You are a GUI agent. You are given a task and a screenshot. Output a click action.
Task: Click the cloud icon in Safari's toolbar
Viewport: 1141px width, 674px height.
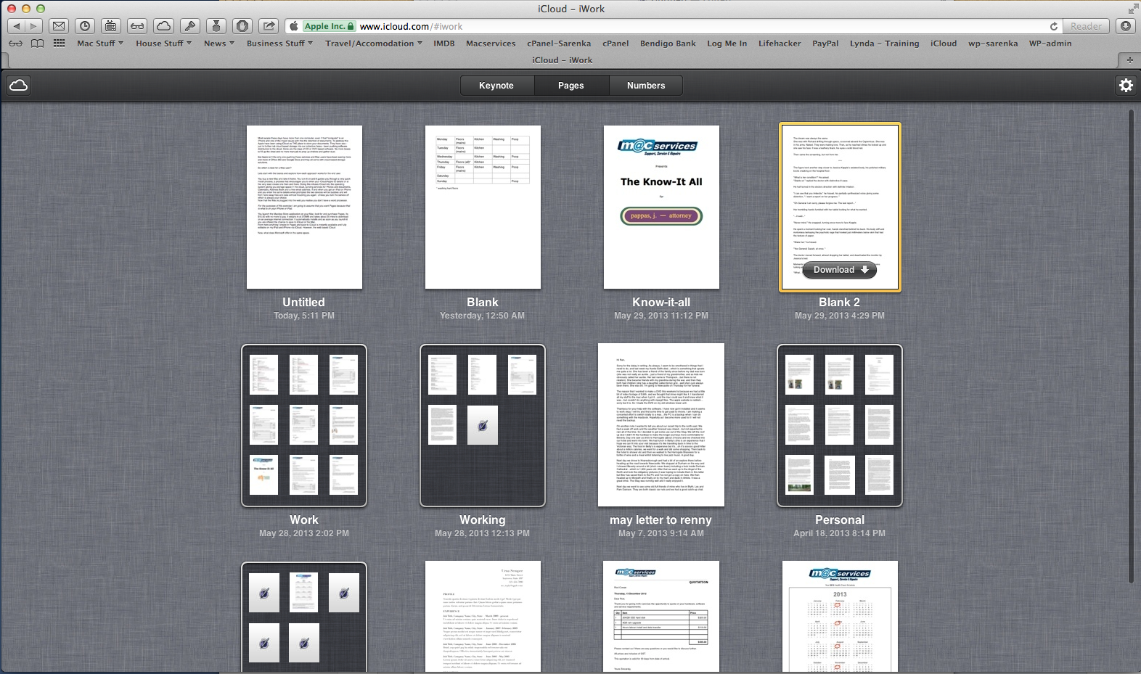[164, 26]
